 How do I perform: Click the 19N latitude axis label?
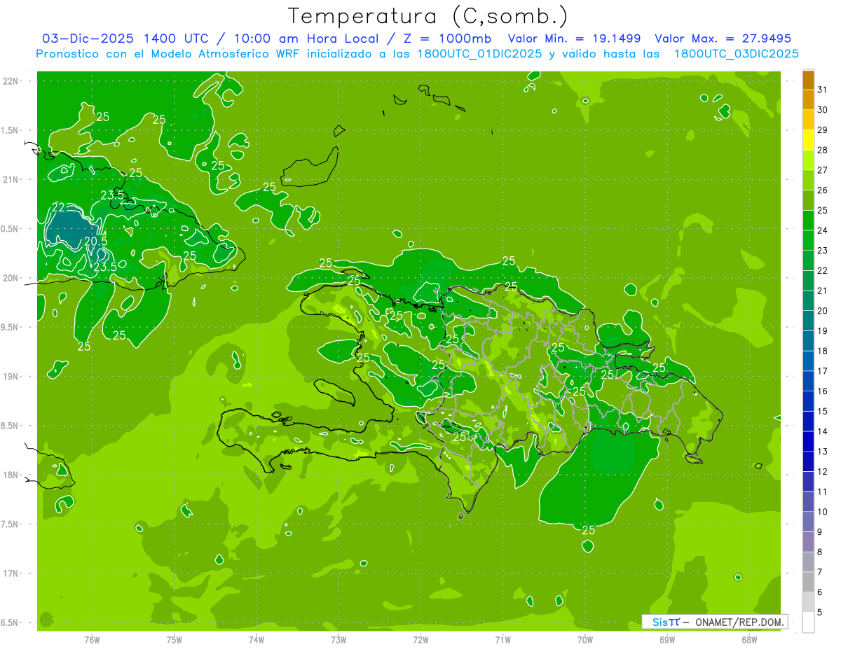click(x=11, y=377)
